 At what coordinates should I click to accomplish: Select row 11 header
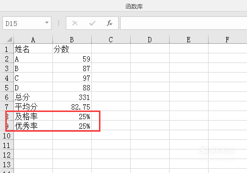(x=7, y=145)
